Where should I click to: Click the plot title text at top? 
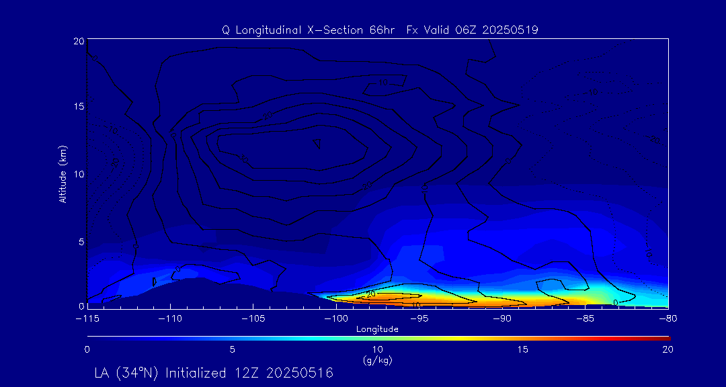tap(380, 30)
